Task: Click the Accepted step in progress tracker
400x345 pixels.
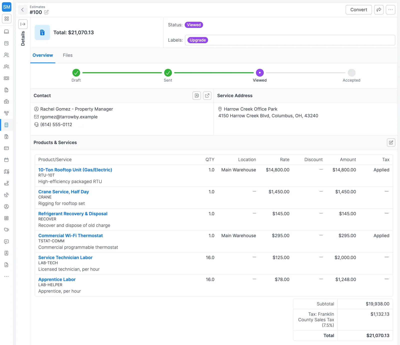Action: click(351, 73)
